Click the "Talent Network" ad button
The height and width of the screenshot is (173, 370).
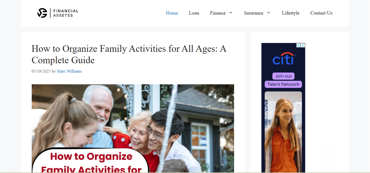tap(283, 84)
